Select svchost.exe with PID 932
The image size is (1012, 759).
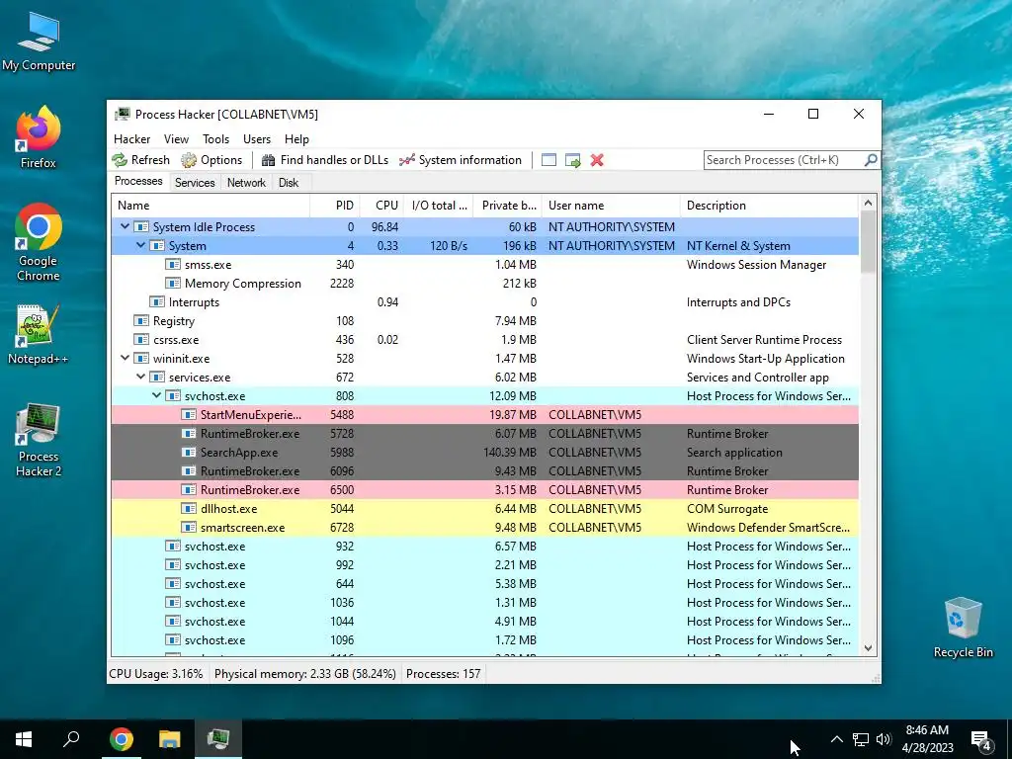(x=485, y=546)
